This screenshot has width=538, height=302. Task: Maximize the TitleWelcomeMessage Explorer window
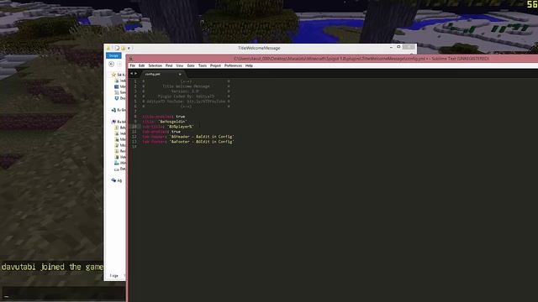(398, 47)
